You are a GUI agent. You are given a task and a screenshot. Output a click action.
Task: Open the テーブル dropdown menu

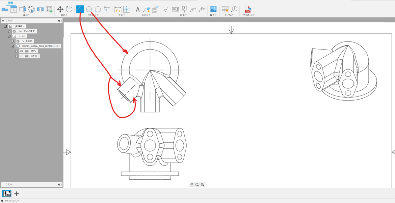[229, 15]
